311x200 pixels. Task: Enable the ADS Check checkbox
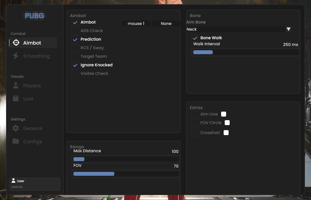coord(75,31)
